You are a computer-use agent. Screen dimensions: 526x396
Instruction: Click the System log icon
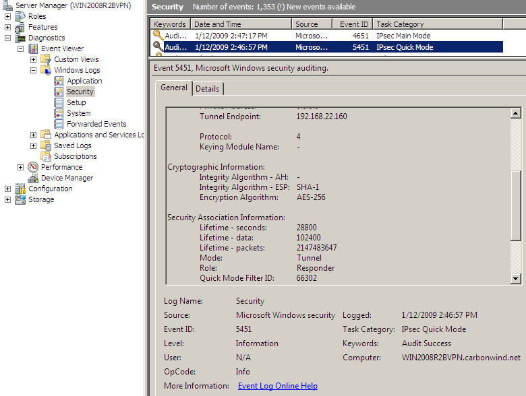(59, 113)
